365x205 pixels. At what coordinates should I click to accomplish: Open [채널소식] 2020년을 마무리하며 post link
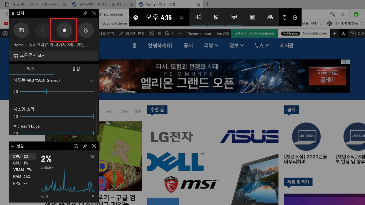tap(306, 159)
